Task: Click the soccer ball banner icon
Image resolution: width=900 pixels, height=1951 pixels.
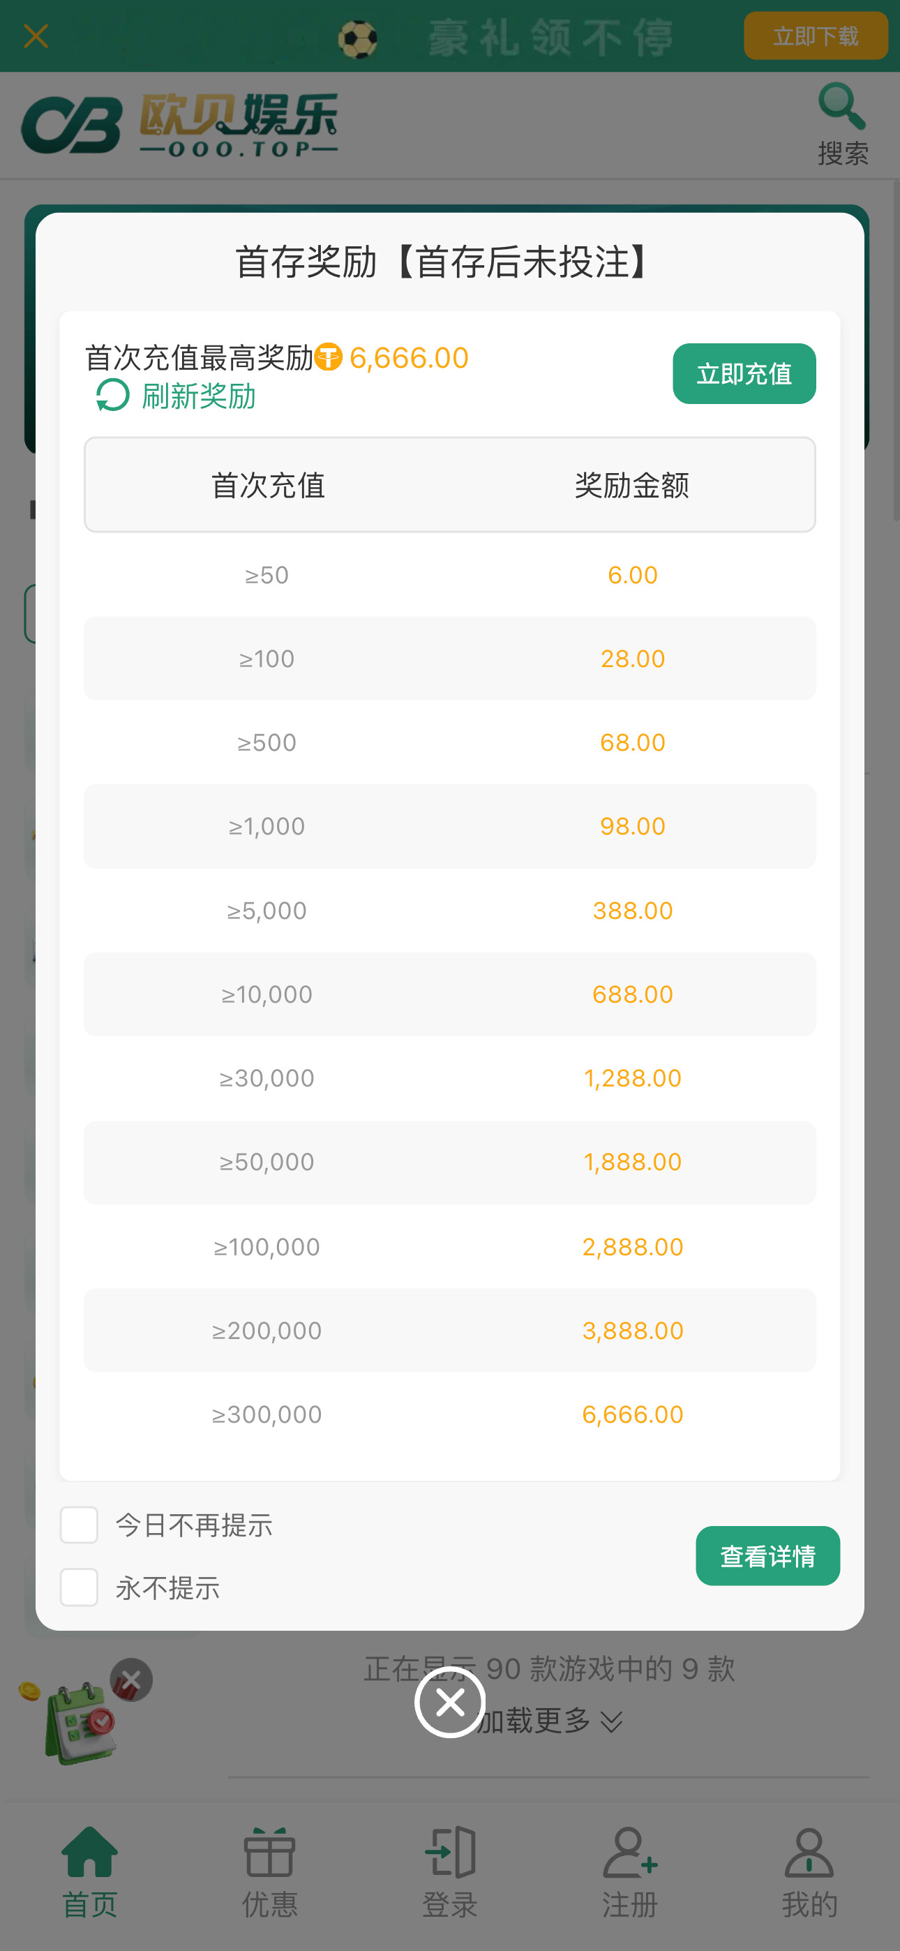Action: point(358,38)
